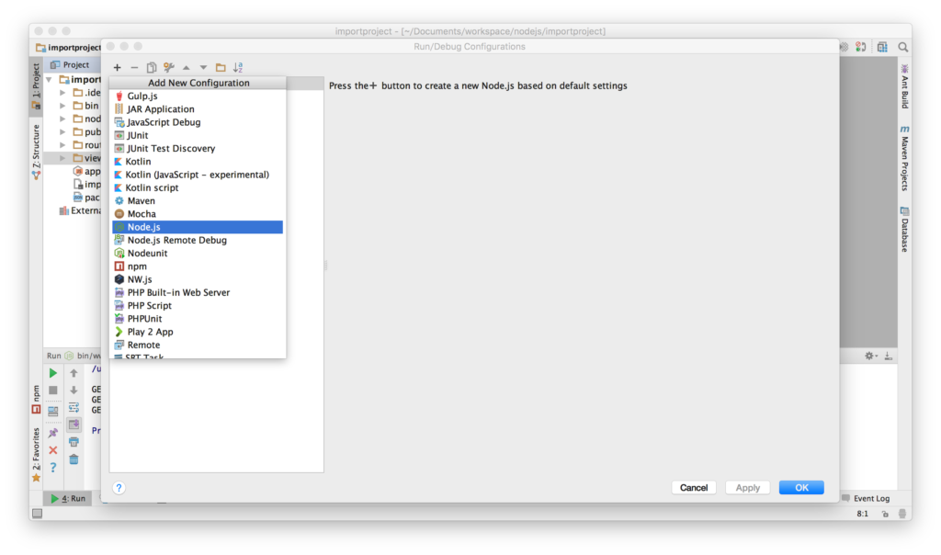The height and width of the screenshot is (555, 941).
Task: Open the Ant Build side tab
Action: [x=904, y=87]
